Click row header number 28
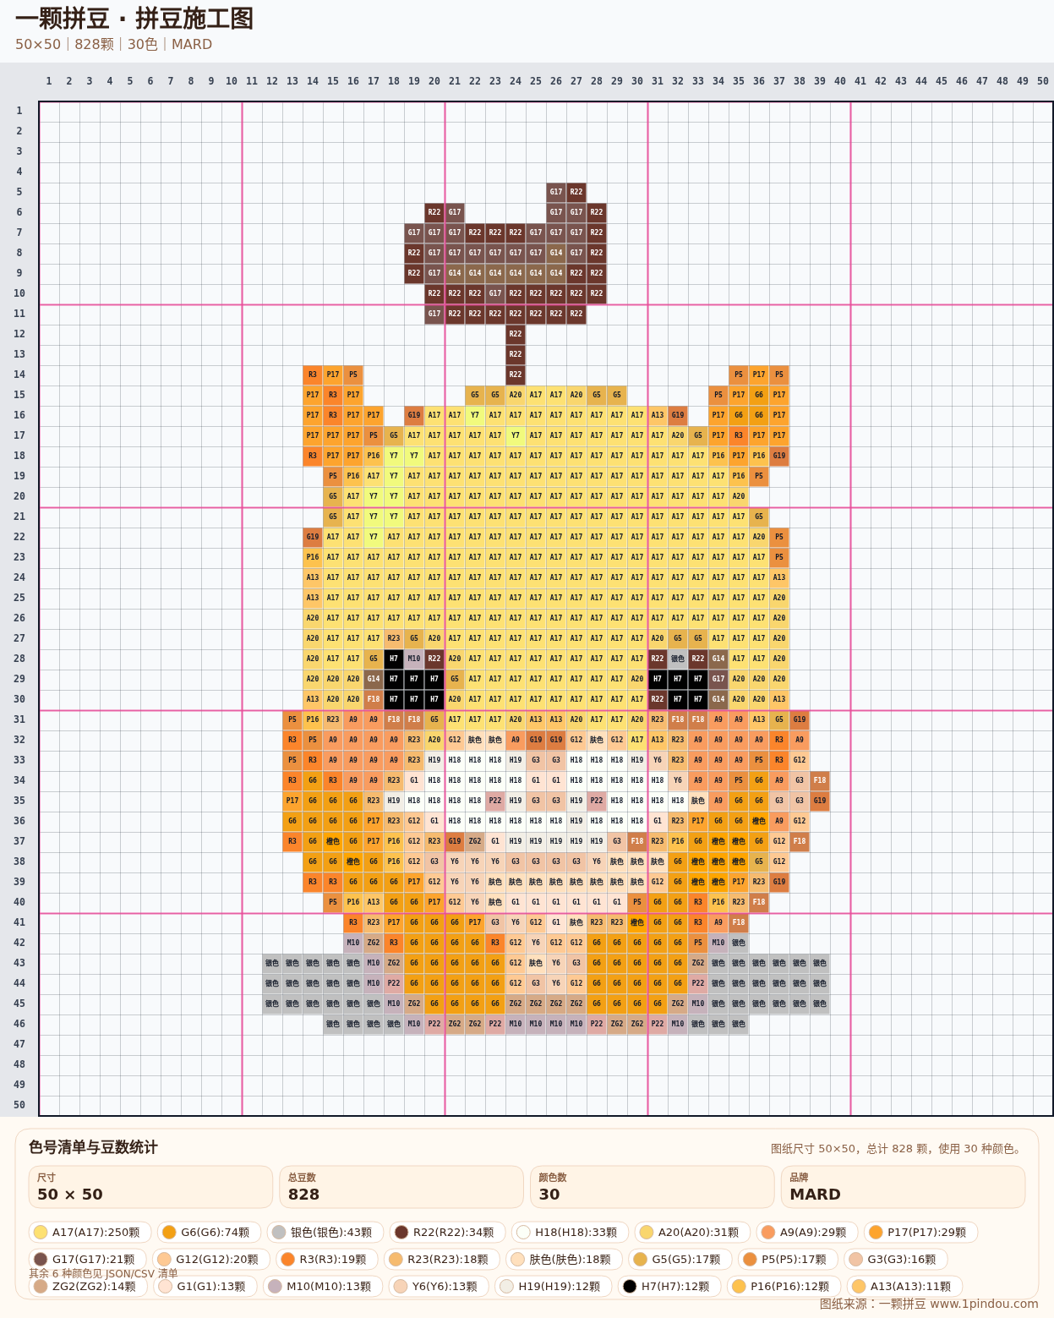This screenshot has width=1054, height=1318. point(19,659)
